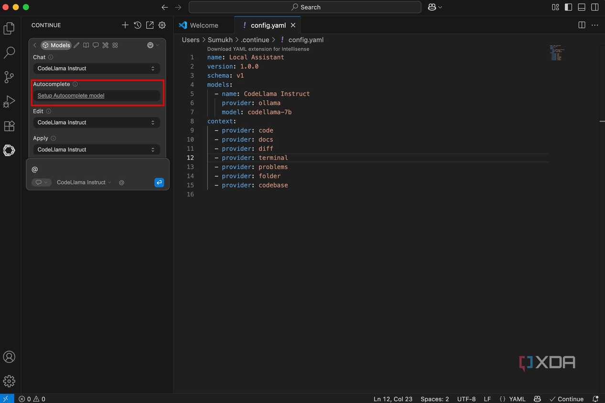Open Customize Layout icon in title bar

[555, 7]
